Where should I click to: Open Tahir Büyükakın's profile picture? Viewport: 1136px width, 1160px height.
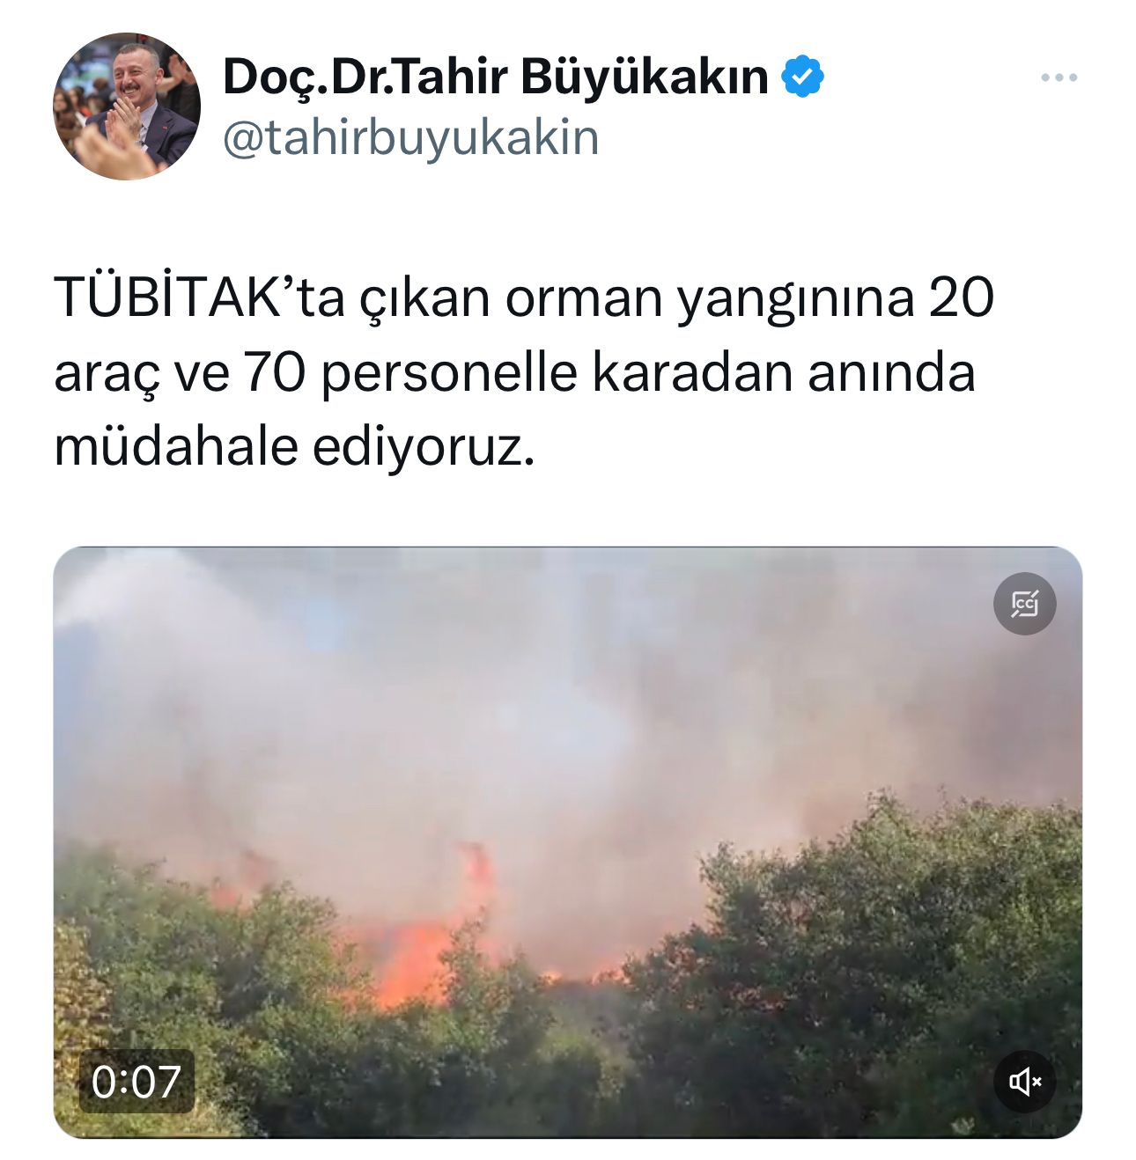click(127, 106)
